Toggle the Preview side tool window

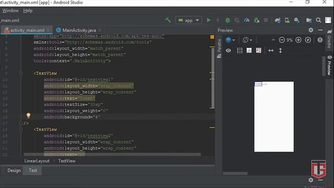click(329, 65)
